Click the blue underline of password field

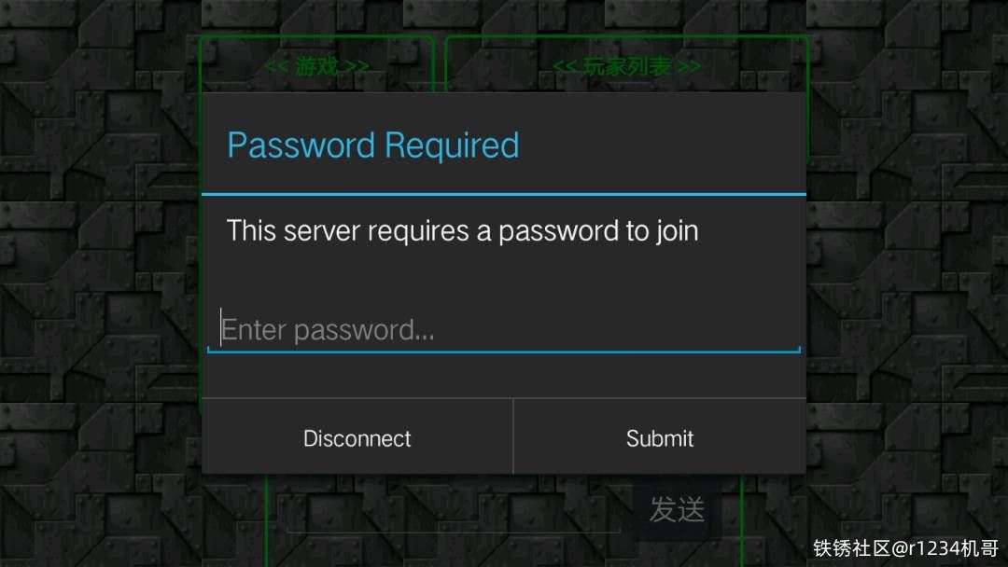(x=503, y=352)
